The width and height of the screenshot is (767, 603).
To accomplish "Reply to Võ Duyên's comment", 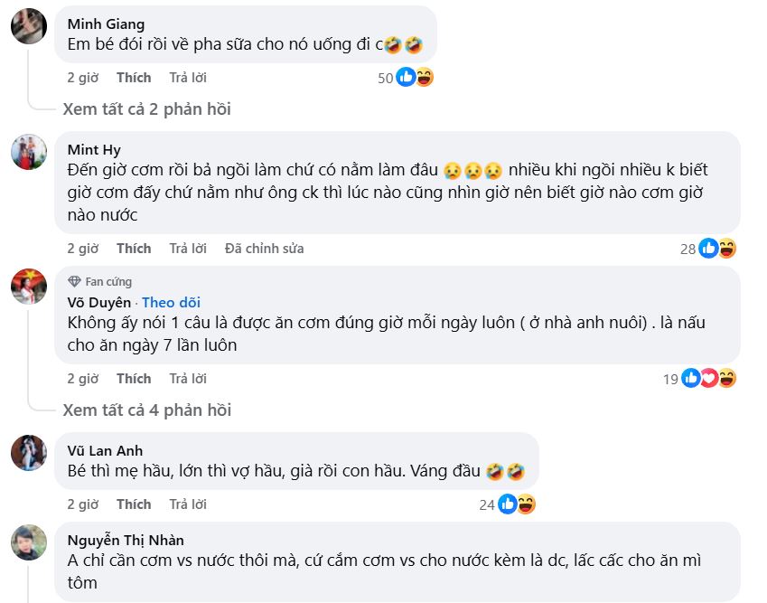I will pyautogui.click(x=188, y=379).
